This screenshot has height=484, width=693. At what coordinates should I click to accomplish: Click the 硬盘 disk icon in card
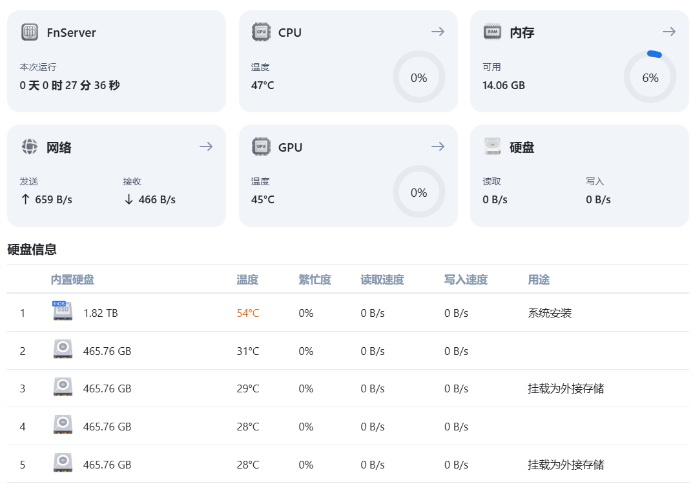492,147
